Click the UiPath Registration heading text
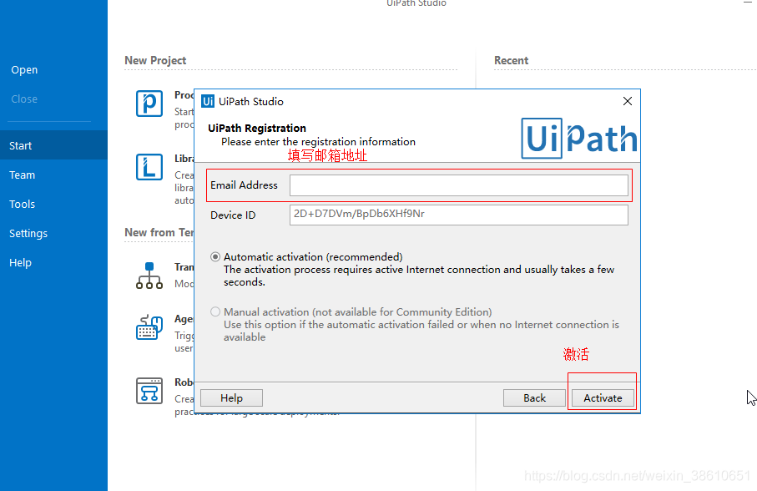 point(257,128)
